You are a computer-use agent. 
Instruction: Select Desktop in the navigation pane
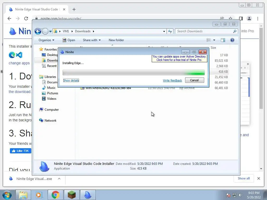50,55
